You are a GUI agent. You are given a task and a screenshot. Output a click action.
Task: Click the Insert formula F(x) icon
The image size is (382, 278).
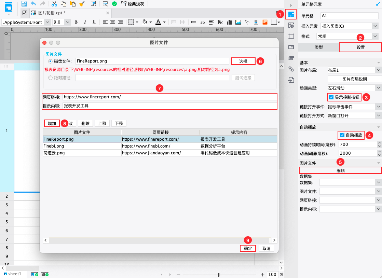tap(220, 22)
